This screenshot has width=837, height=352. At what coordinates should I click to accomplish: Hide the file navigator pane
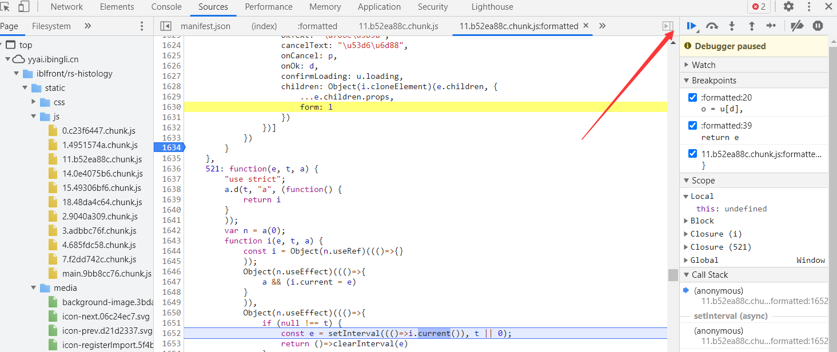tap(166, 26)
